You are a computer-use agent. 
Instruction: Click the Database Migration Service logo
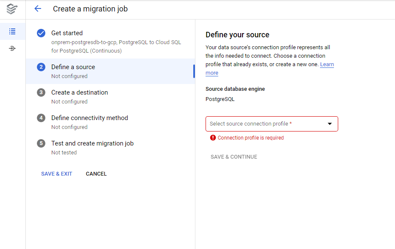pos(12,8)
